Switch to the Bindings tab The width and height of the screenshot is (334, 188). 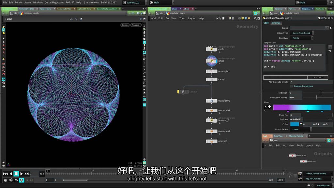276,23
